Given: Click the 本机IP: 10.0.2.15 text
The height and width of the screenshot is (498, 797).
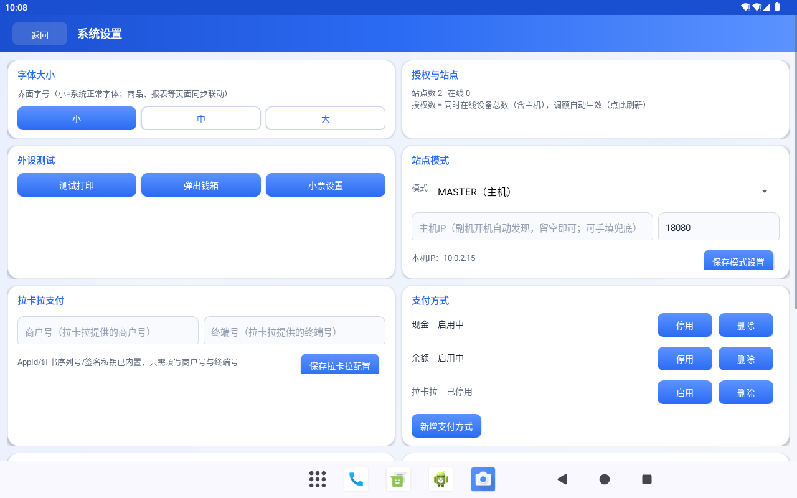Looking at the screenshot, I should 443,258.
